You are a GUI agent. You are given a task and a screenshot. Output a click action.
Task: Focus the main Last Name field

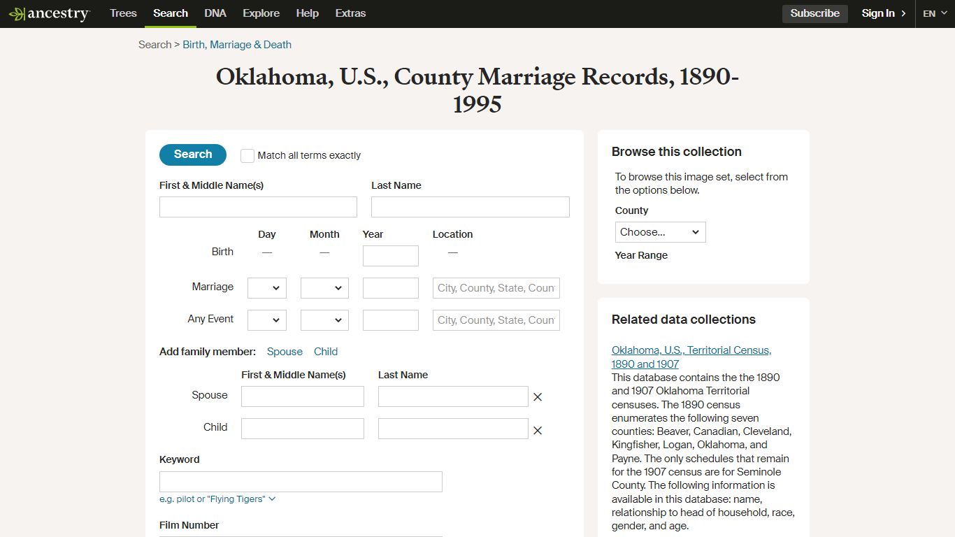[471, 207]
